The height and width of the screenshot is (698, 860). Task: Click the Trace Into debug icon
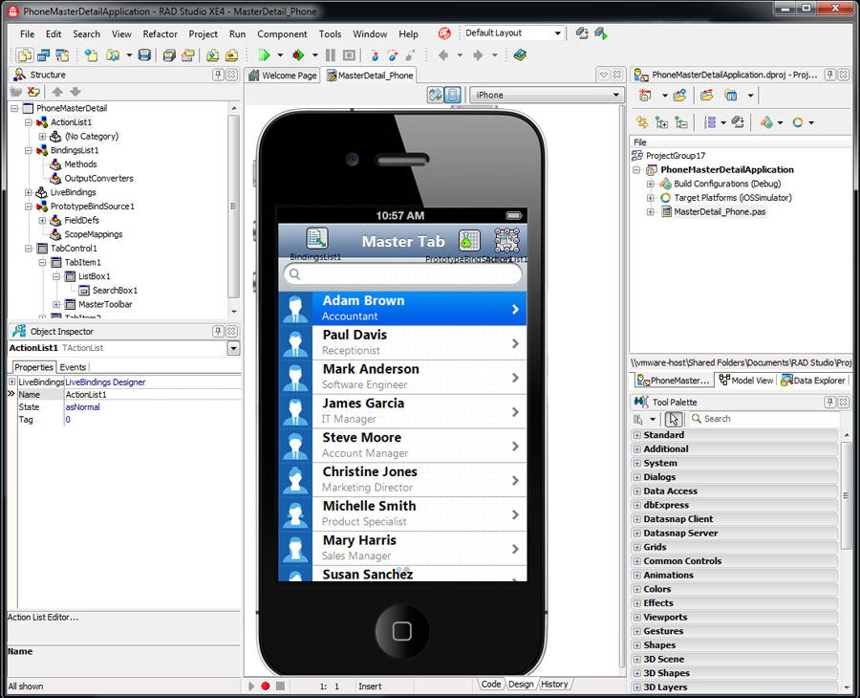coord(375,55)
